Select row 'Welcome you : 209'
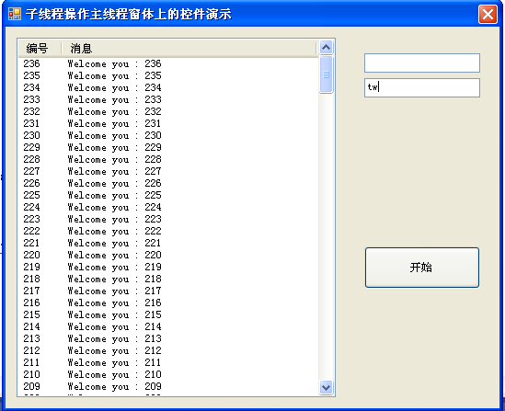 (x=168, y=386)
